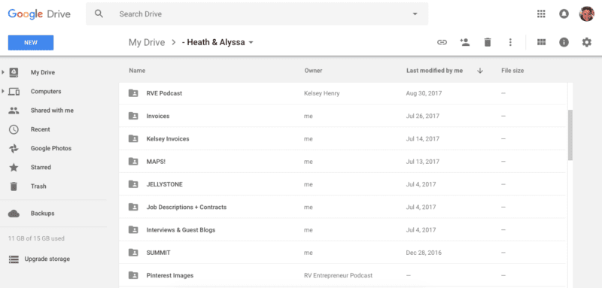Viewport: 602px width, 288px height.
Task: Open Computers in sidebar
Action: (x=46, y=91)
